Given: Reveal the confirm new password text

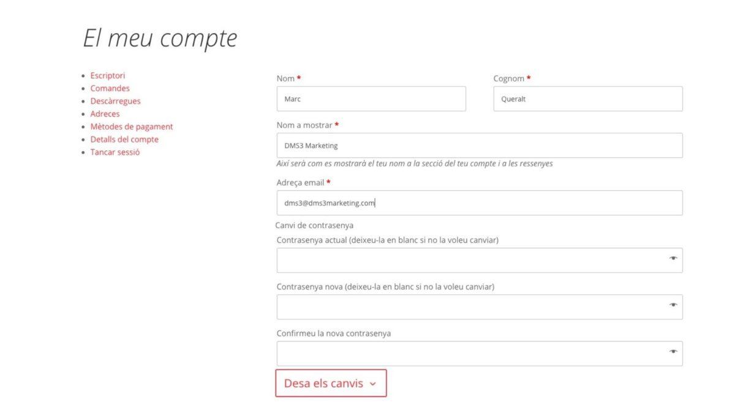Looking at the screenshot, I should [673, 351].
